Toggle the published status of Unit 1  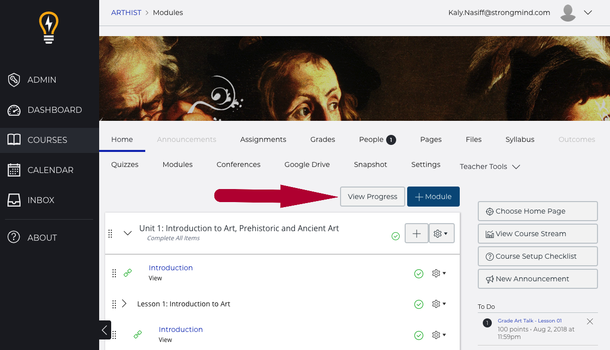coord(396,236)
